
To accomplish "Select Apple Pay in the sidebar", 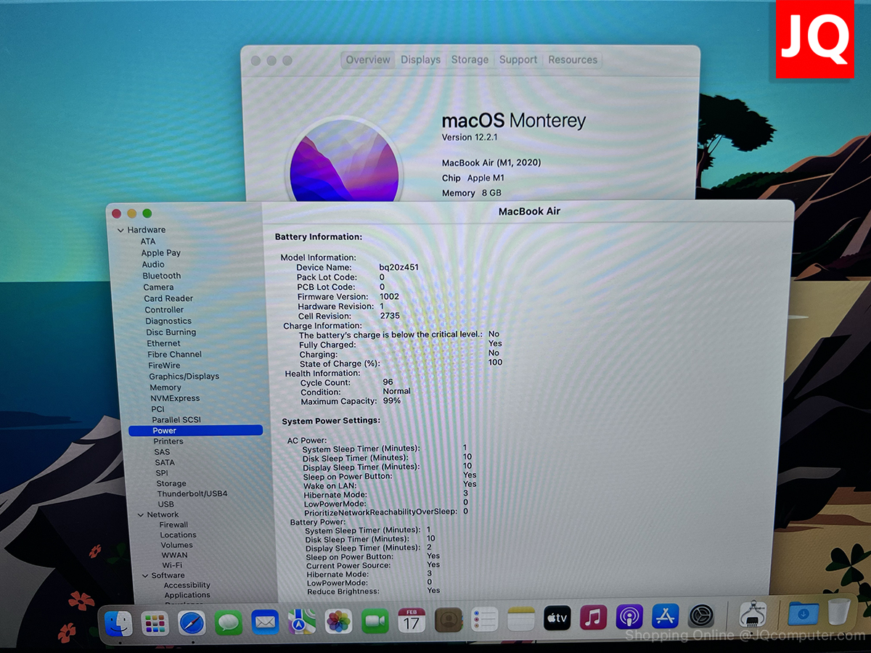I will click(x=161, y=253).
